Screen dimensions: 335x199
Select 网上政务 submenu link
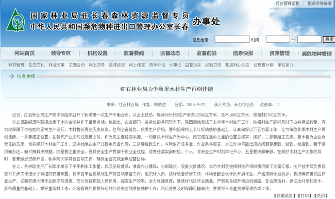tap(97, 65)
